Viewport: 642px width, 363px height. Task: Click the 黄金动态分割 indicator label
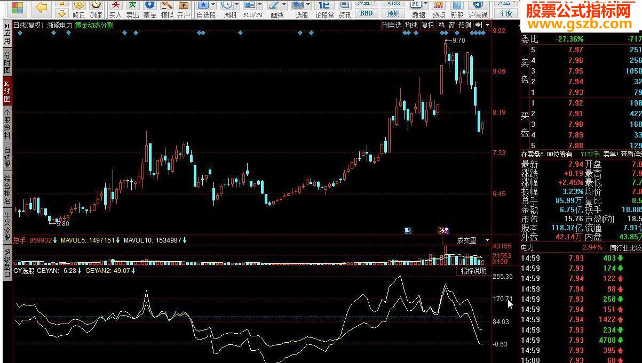point(94,25)
